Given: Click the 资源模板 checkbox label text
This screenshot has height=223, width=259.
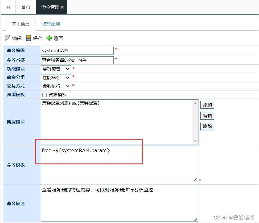Looking at the screenshot, I should pos(57,95).
